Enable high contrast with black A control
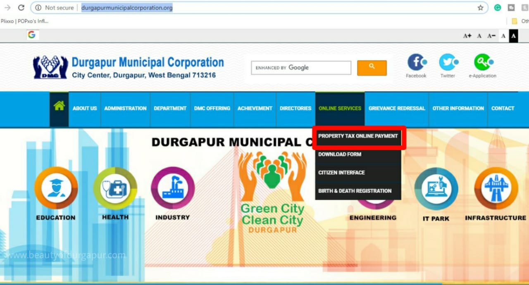The height and width of the screenshot is (285, 529). [513, 36]
